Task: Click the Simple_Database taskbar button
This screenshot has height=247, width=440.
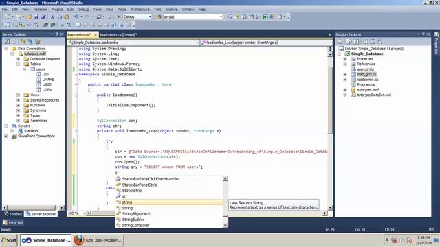Action: 46,240
